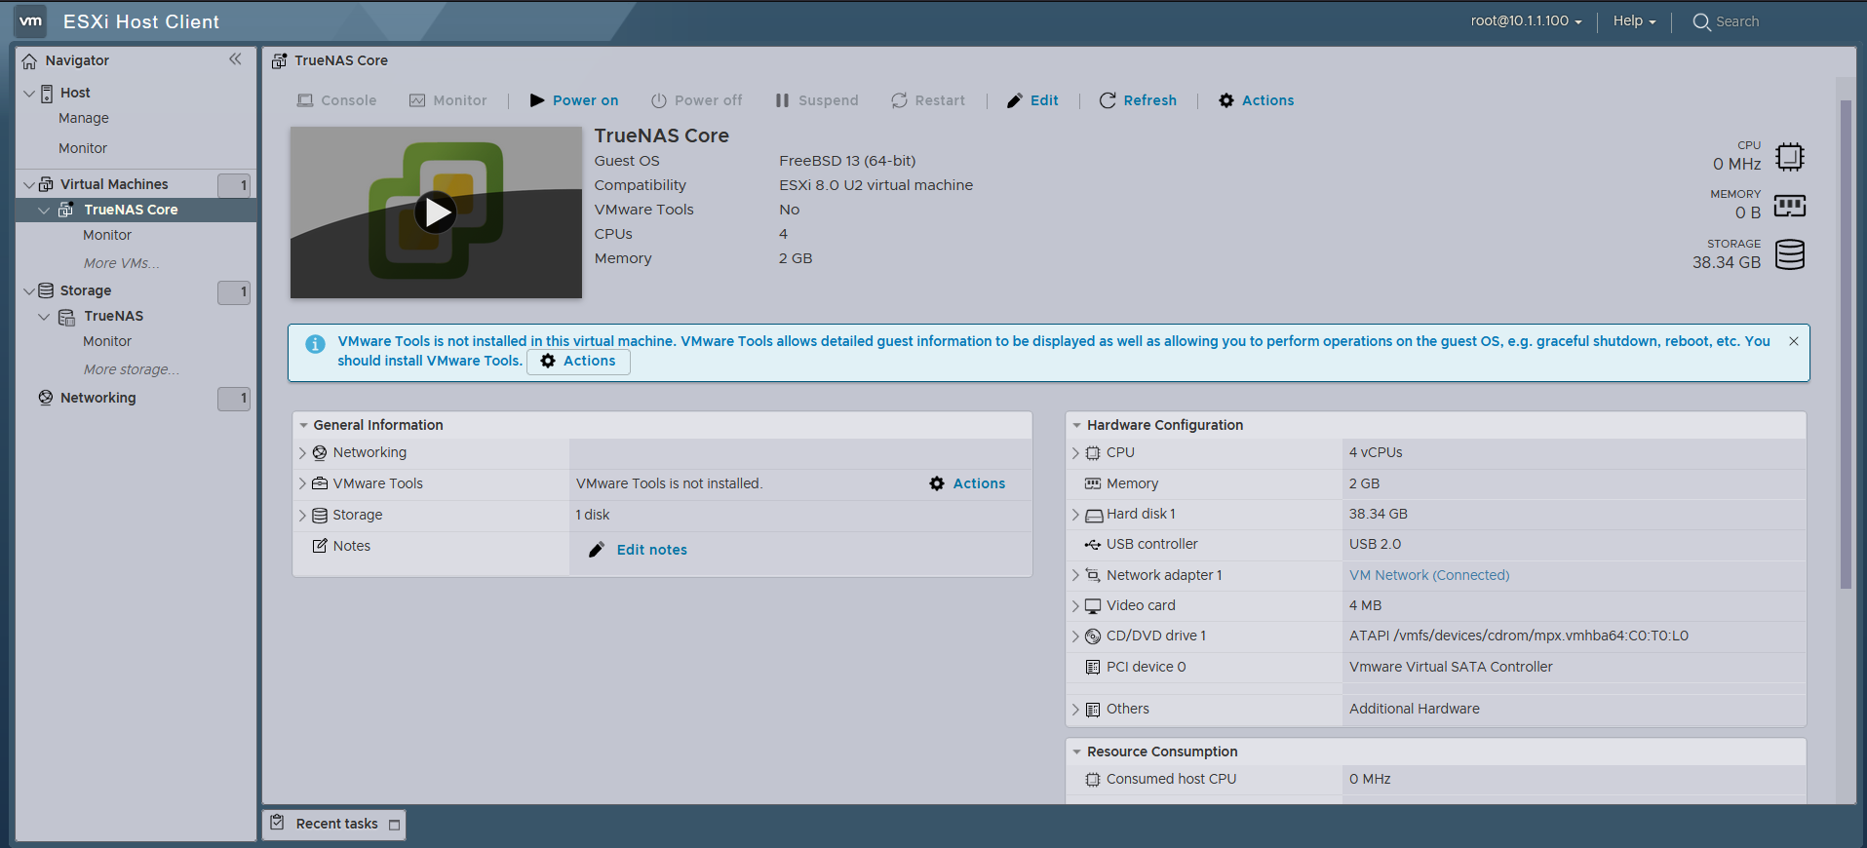Edit the virtual machine settings
The height and width of the screenshot is (848, 1867).
point(1032,100)
